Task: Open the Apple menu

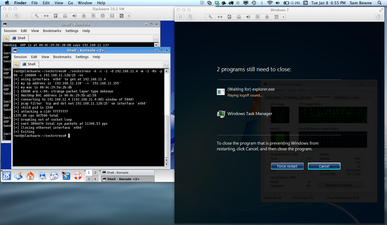Action: [x=7, y=3]
